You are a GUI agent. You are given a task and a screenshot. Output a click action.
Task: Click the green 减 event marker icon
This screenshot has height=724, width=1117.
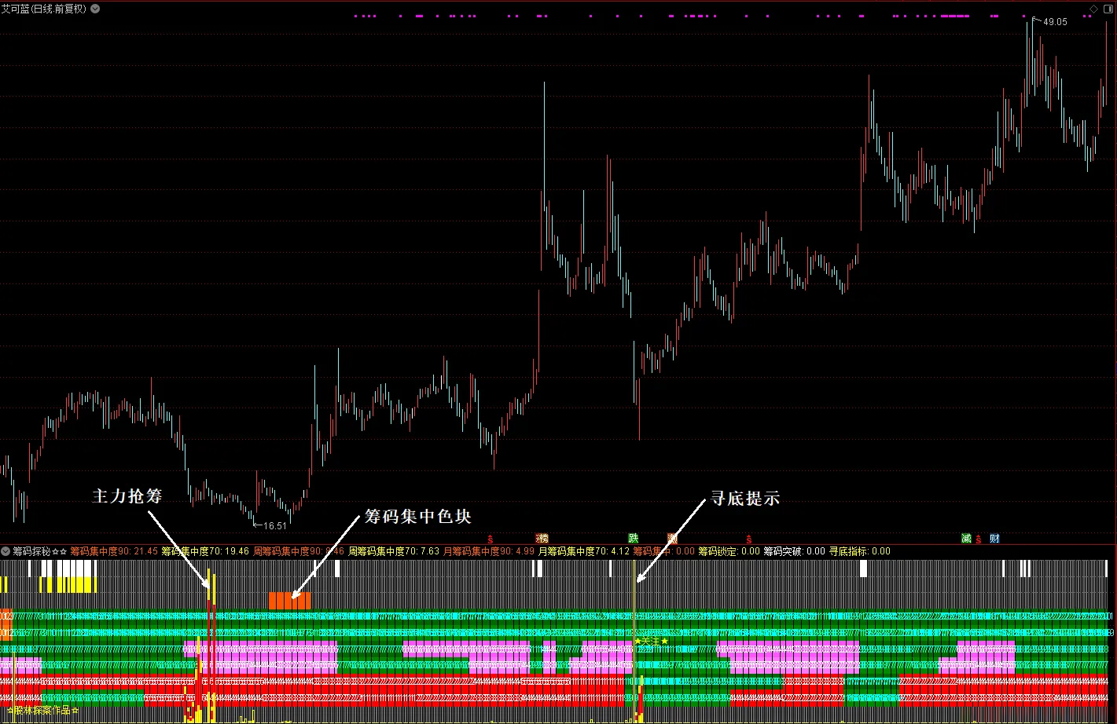point(966,539)
